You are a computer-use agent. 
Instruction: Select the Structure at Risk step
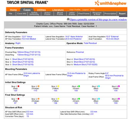point(97,14)
